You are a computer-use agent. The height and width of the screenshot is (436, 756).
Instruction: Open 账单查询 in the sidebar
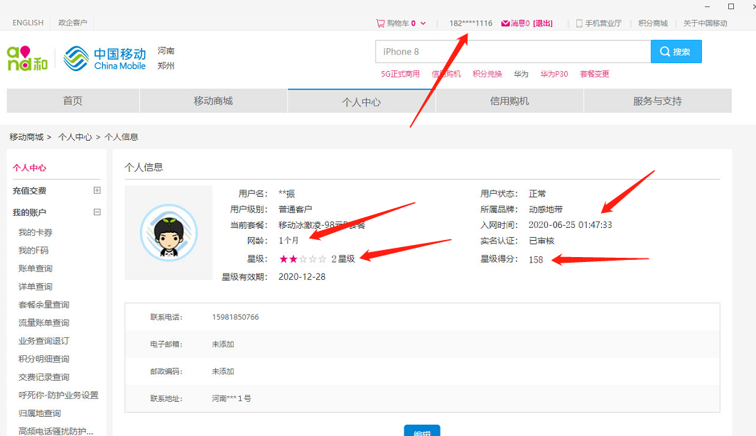[36, 268]
